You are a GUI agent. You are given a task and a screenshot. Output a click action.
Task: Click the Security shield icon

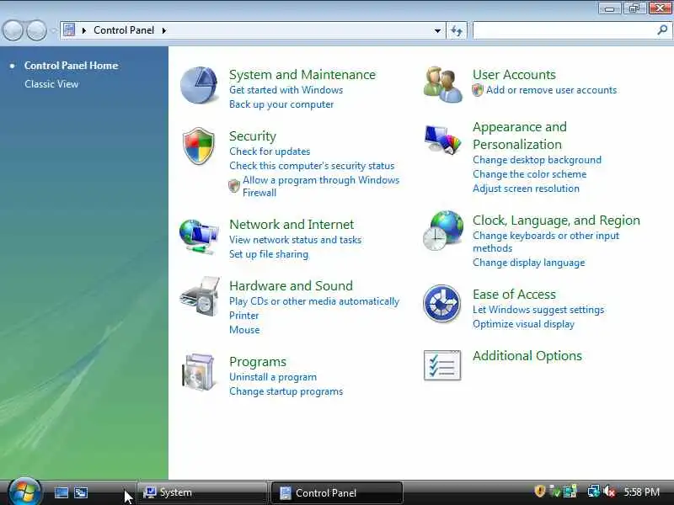pos(199,146)
